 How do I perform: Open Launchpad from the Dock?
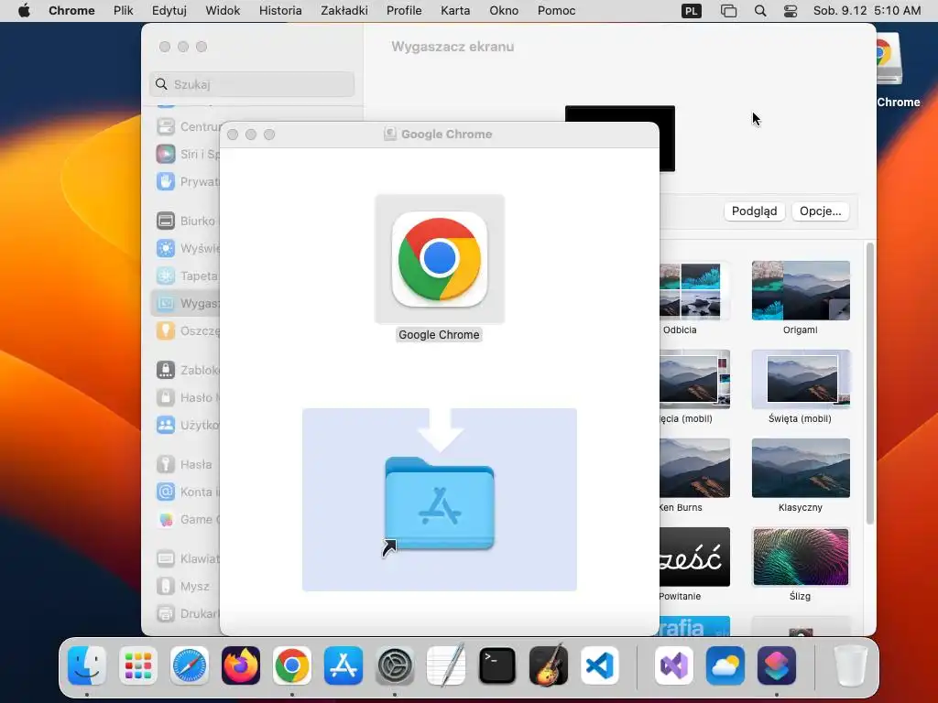(x=138, y=665)
